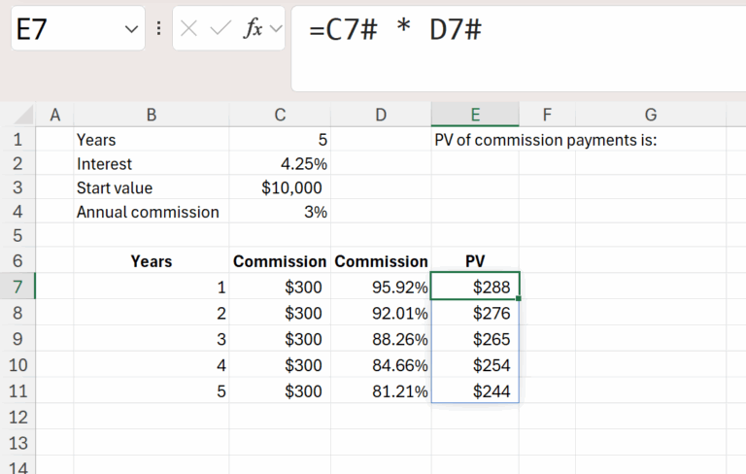Click the Enter checkmark icon in formula bar
The image size is (746, 474).
point(220,29)
